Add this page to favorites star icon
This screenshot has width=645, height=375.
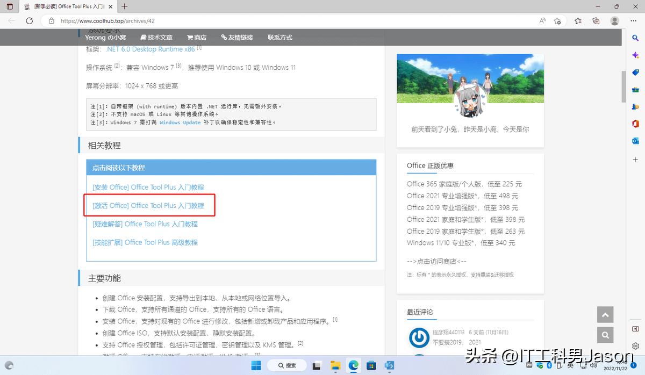[557, 21]
